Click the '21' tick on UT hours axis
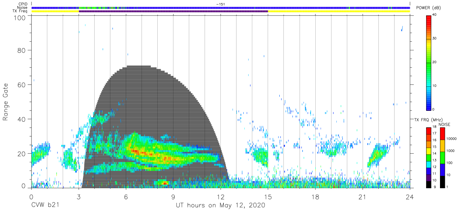 tap(362, 197)
